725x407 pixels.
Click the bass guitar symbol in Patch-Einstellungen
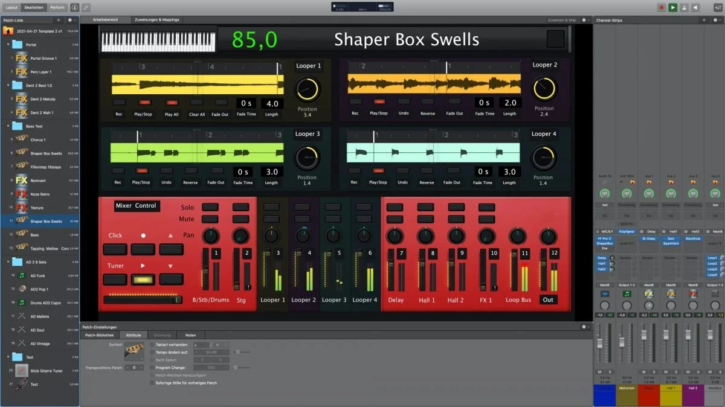pos(134,351)
